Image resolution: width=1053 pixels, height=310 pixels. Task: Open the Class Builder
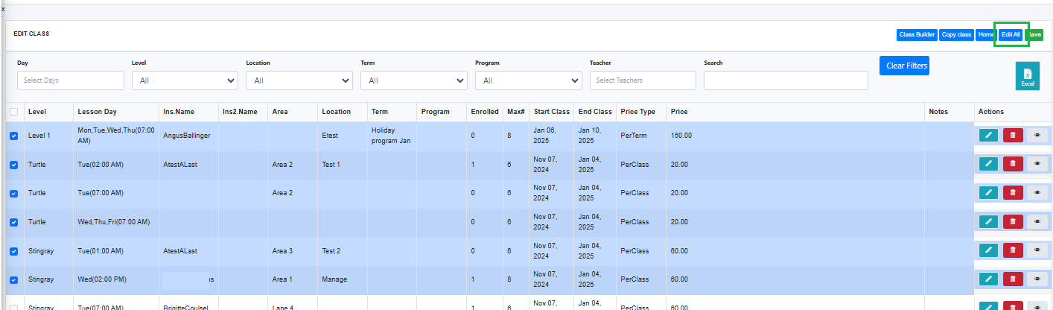coord(917,34)
